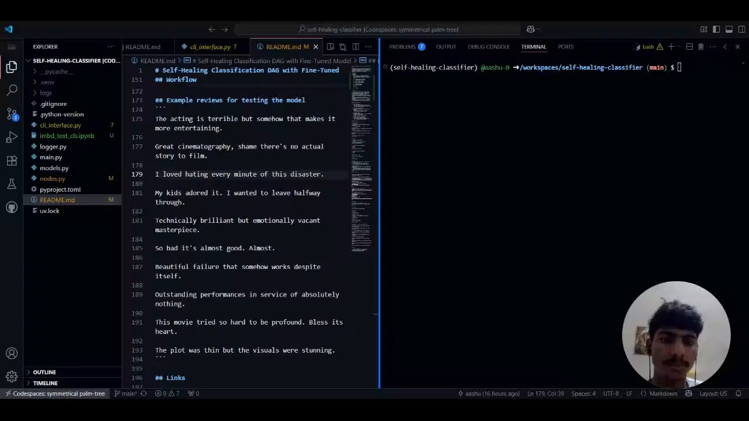The image size is (749, 421).
Task: Open the Extensions view
Action: pos(12,160)
